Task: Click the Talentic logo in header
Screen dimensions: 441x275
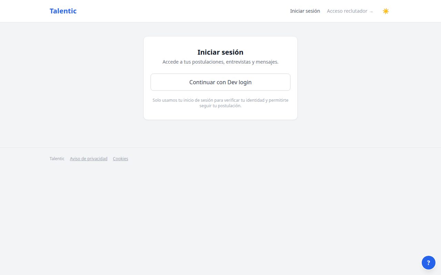Action: click(x=63, y=11)
